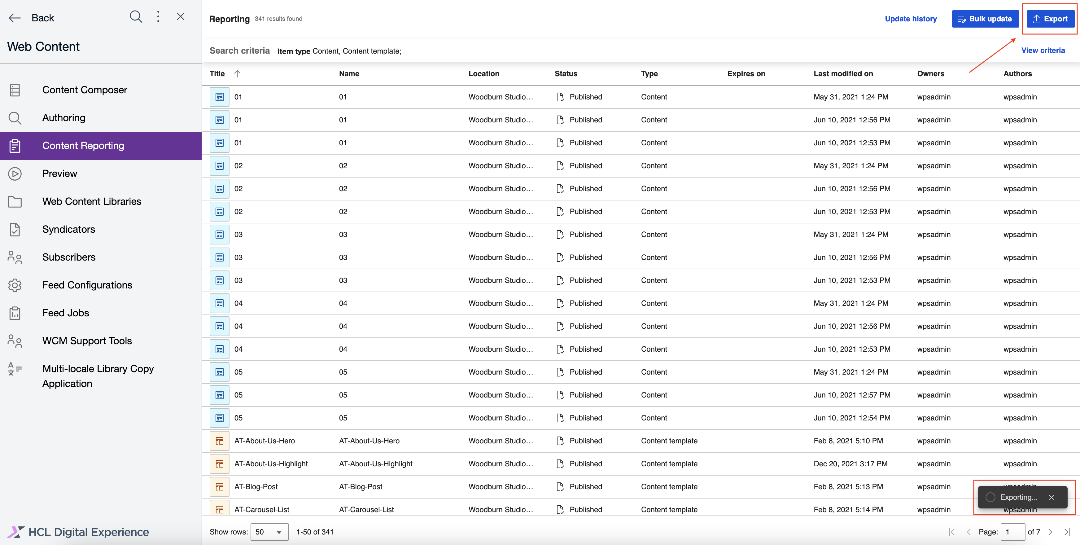Open Preview using its play icon
This screenshot has height=545, width=1080.
(15, 173)
